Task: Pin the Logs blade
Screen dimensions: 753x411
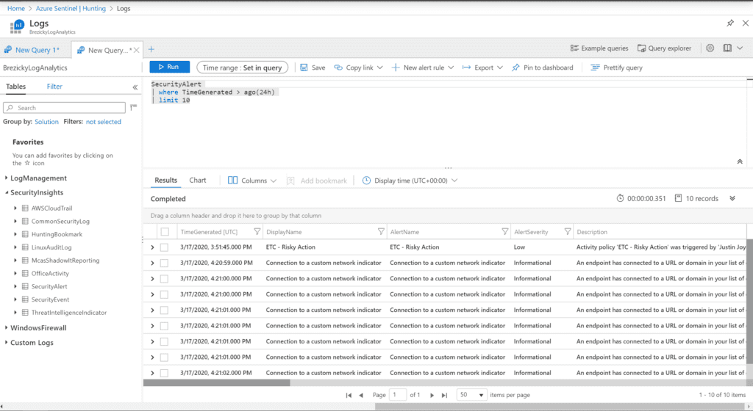Action: (730, 23)
